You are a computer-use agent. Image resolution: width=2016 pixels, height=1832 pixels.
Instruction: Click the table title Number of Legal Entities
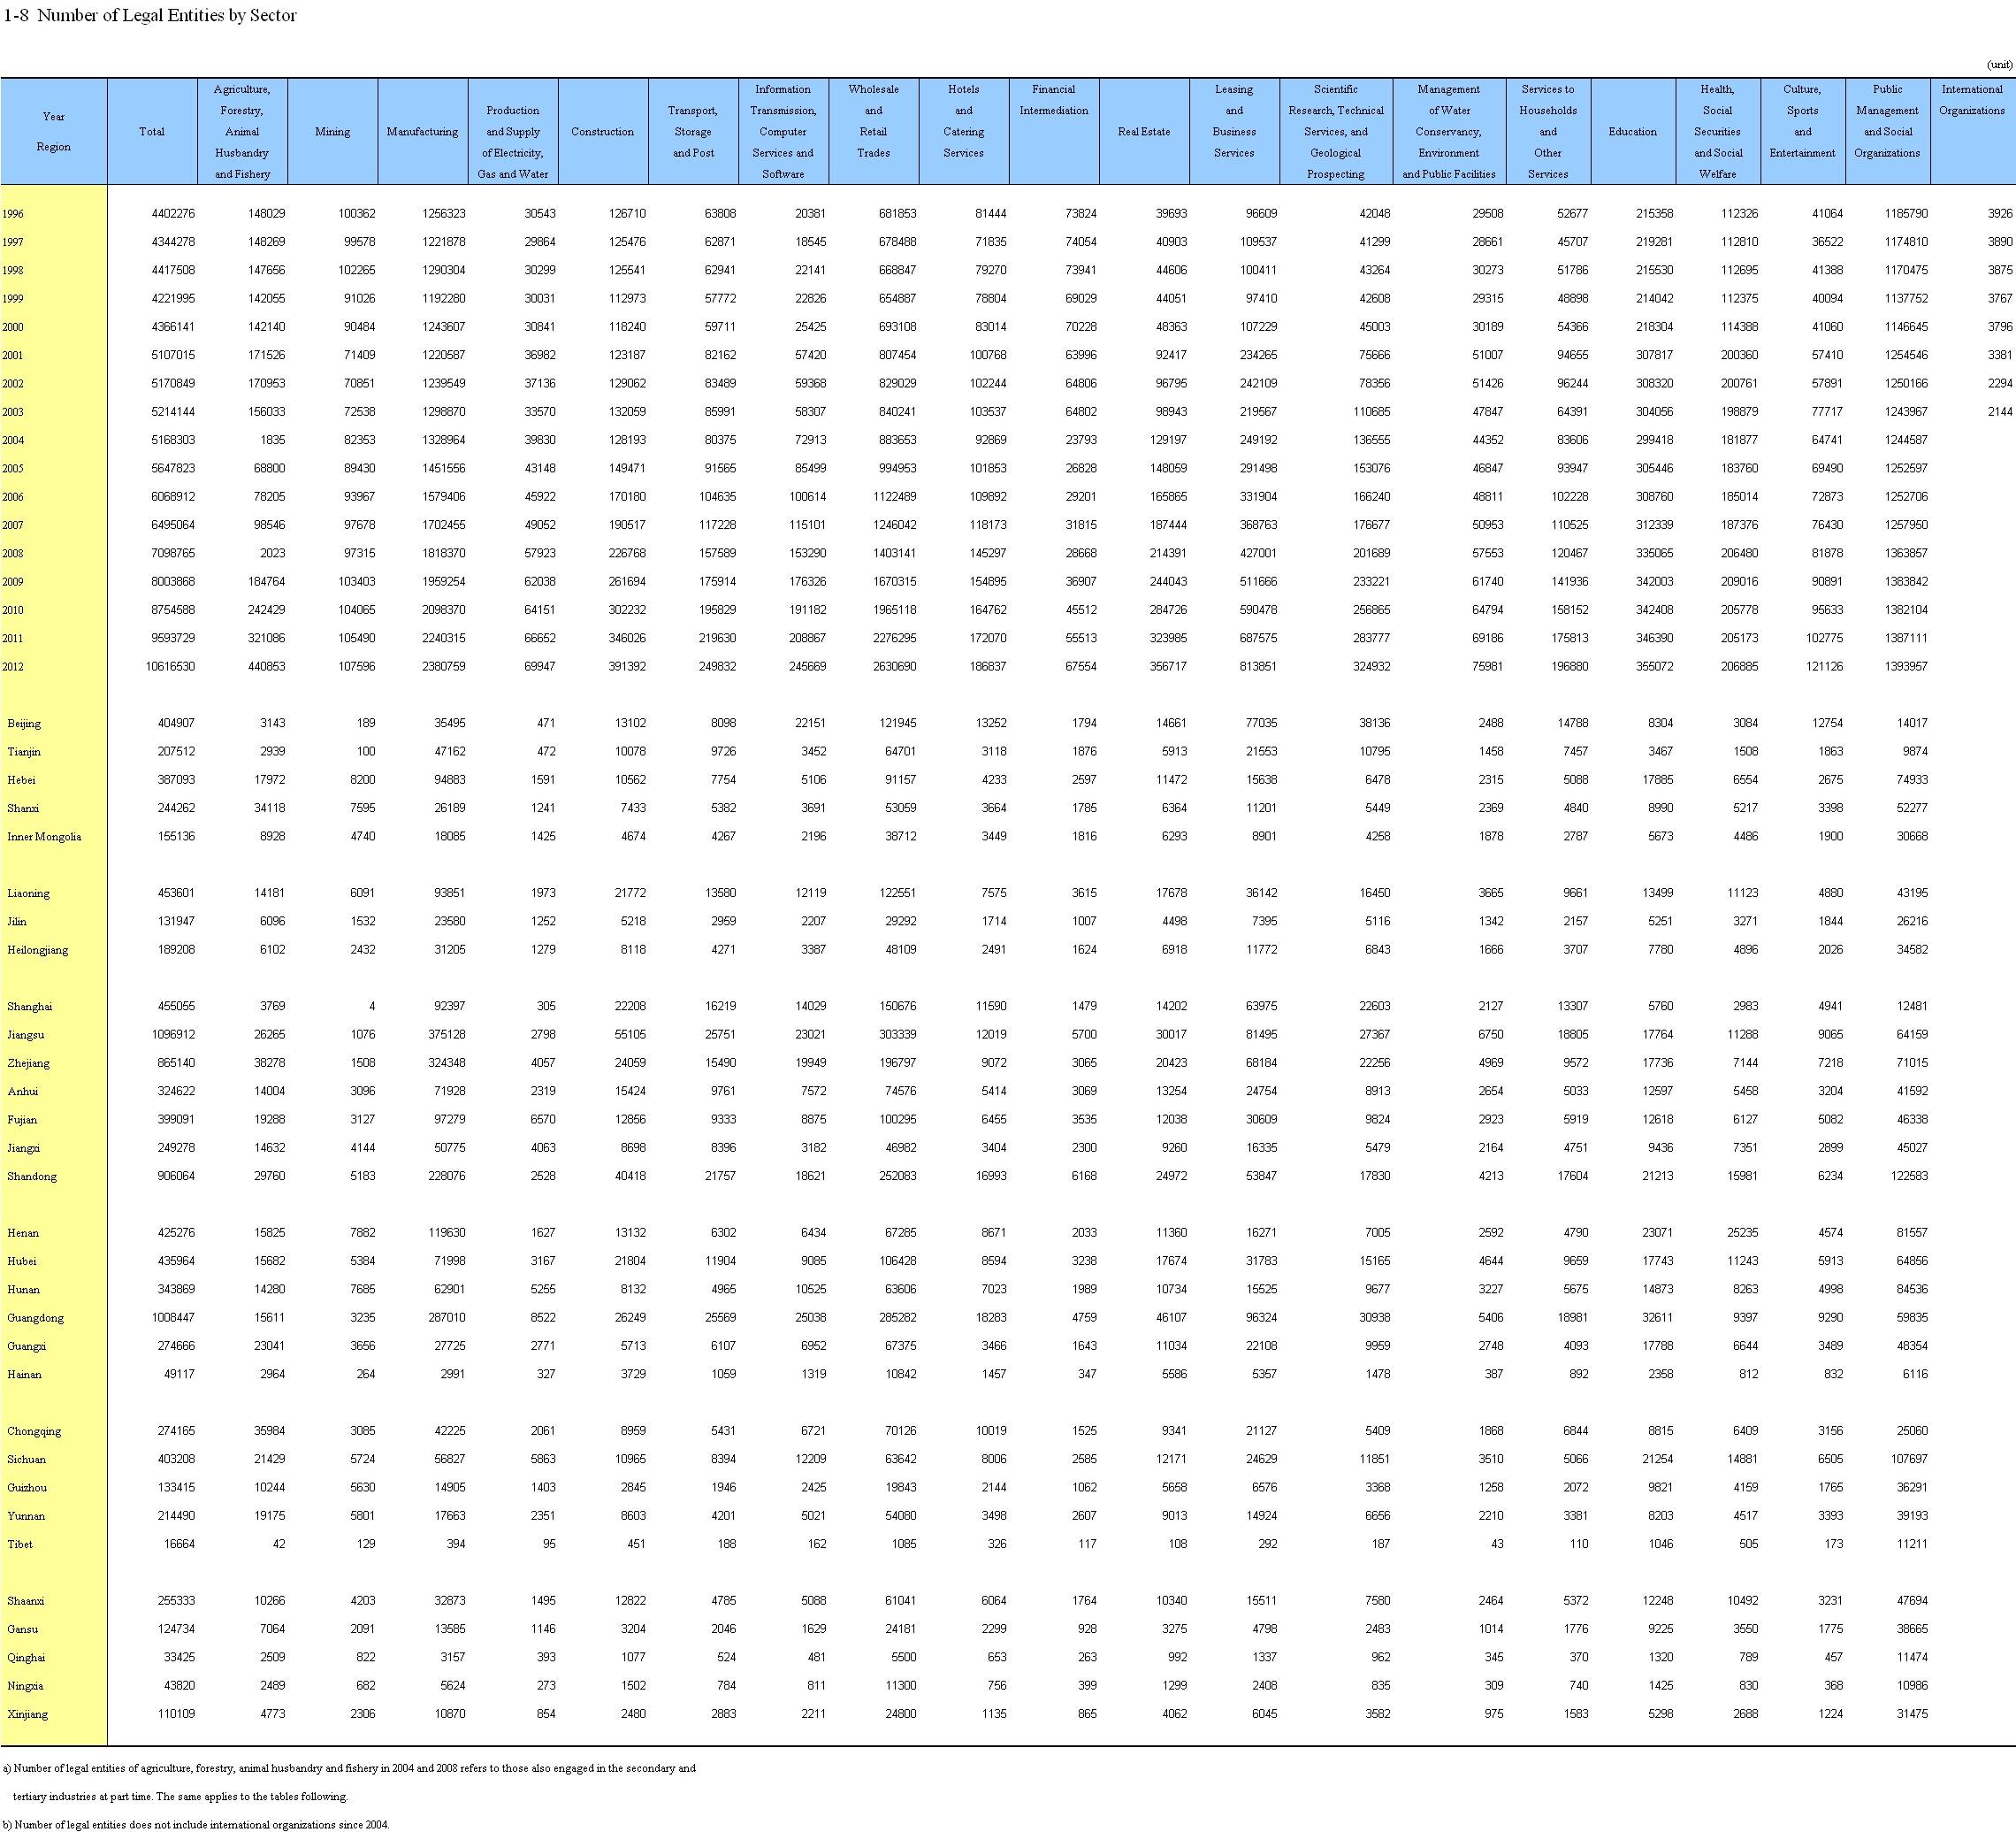[x=150, y=16]
